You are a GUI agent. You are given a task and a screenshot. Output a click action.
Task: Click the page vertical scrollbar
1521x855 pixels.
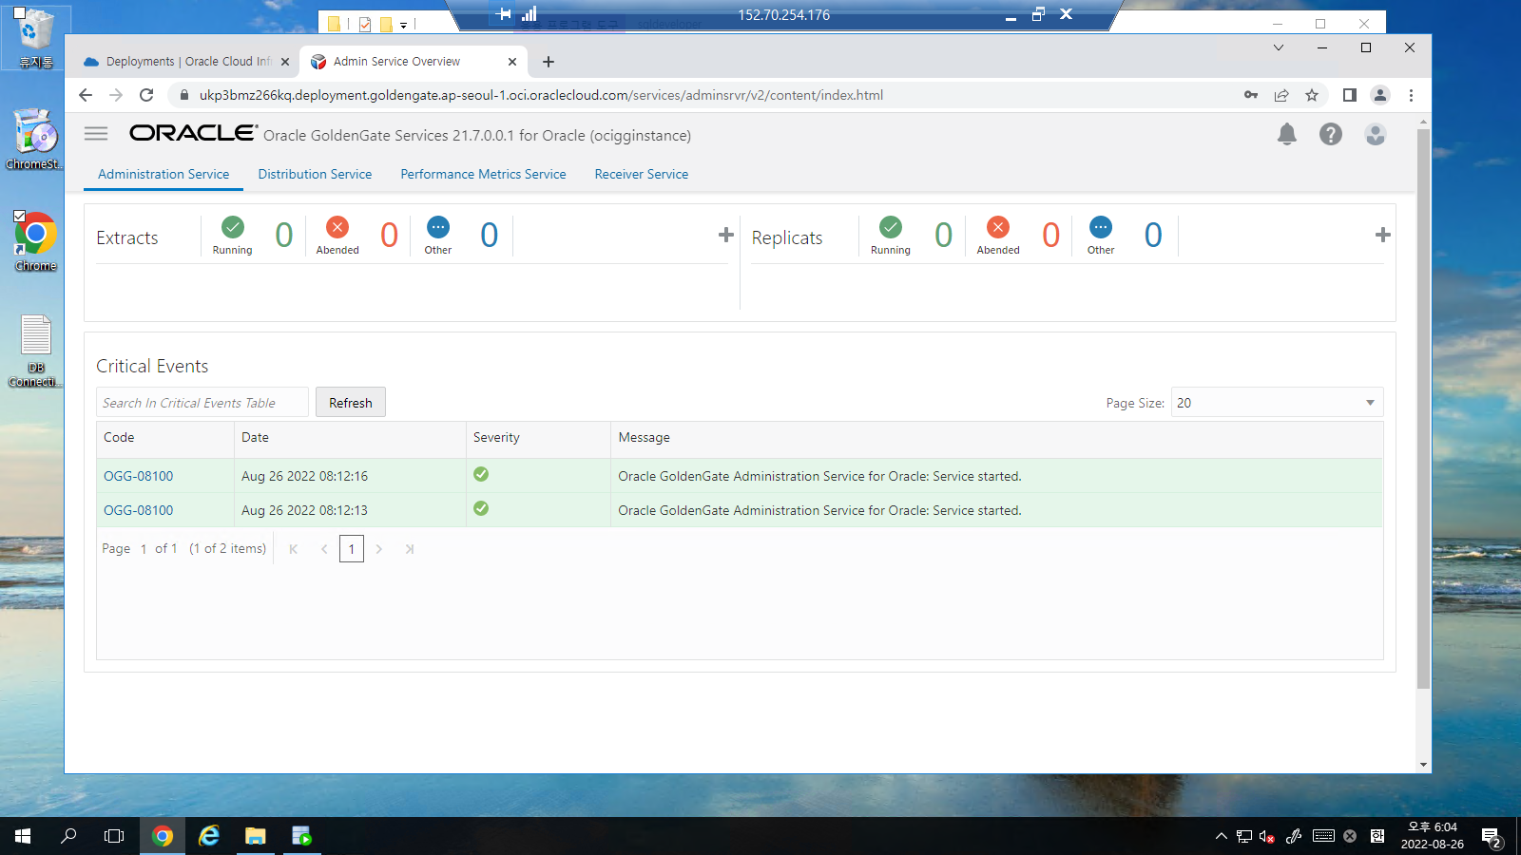[1423, 408]
